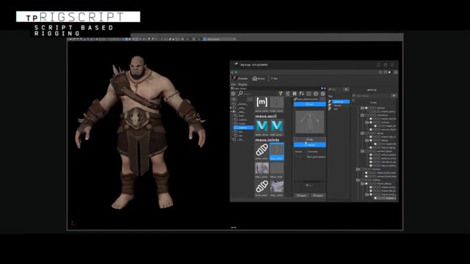Click the magnifier search icon in Data Library

[x=240, y=93]
